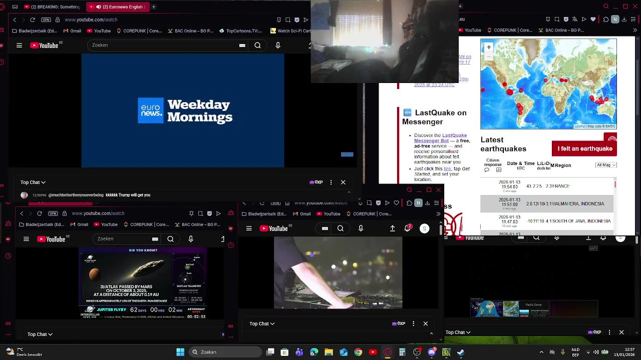Expand Top Chat dropdown in 3I/ATLAS window

point(40,334)
